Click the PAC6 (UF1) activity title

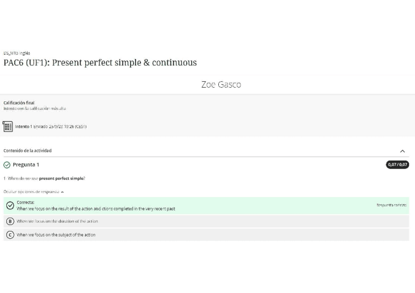coord(100,63)
